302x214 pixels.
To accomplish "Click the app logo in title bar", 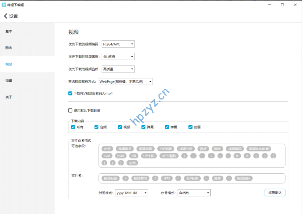I will tap(4, 5).
